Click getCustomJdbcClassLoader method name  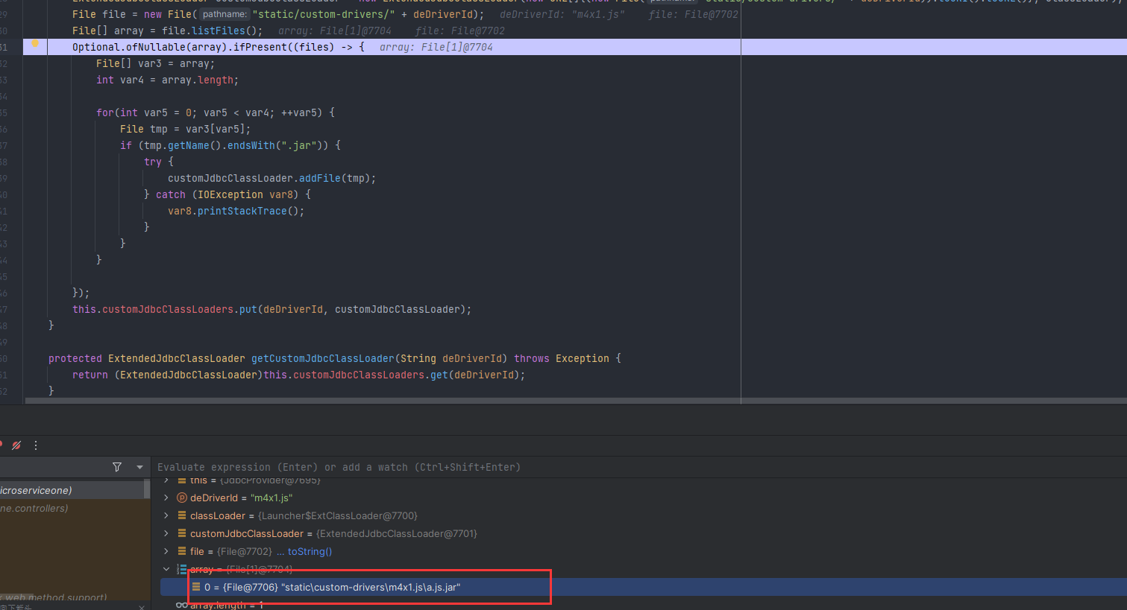(x=322, y=358)
